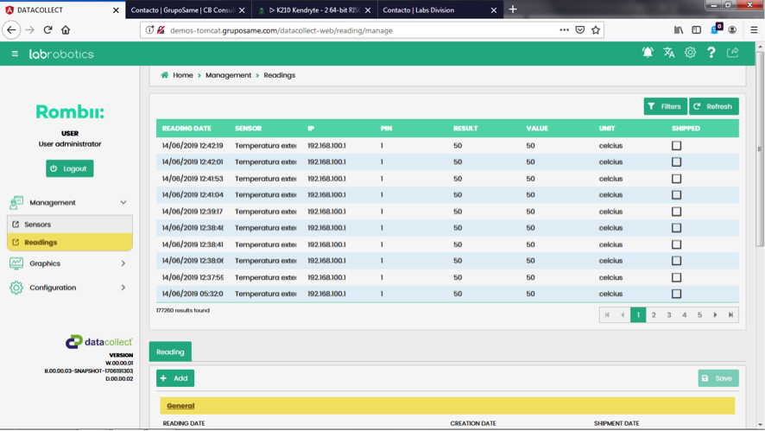This screenshot has width=765, height=431.
Task: Open Sensors in the sidebar menu
Action: (x=38, y=225)
